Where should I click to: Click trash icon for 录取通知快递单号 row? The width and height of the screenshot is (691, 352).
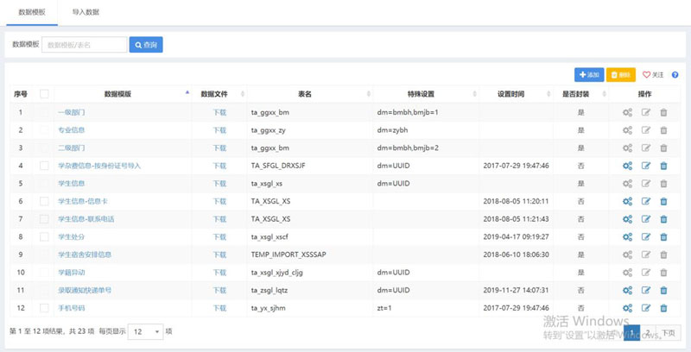point(663,291)
